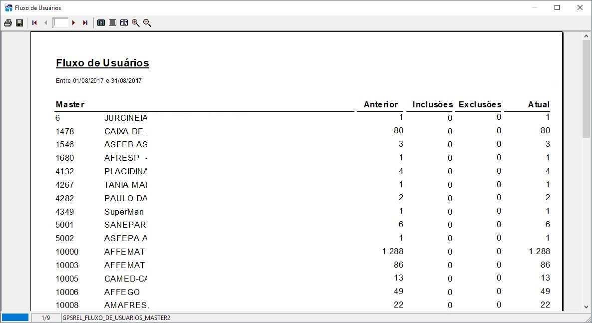Click the page number input box
Viewport: 592px width, 323px height.
click(60, 23)
